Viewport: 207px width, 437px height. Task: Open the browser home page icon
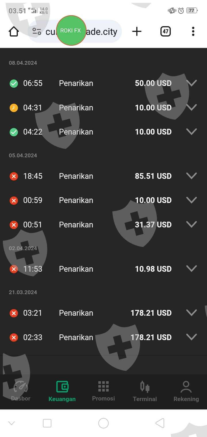click(x=14, y=31)
